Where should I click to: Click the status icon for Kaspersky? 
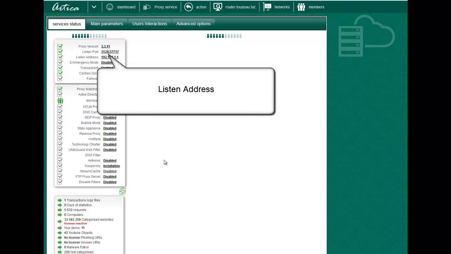click(60, 166)
